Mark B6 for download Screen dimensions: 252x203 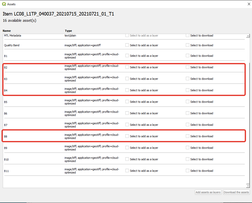pos(187,113)
